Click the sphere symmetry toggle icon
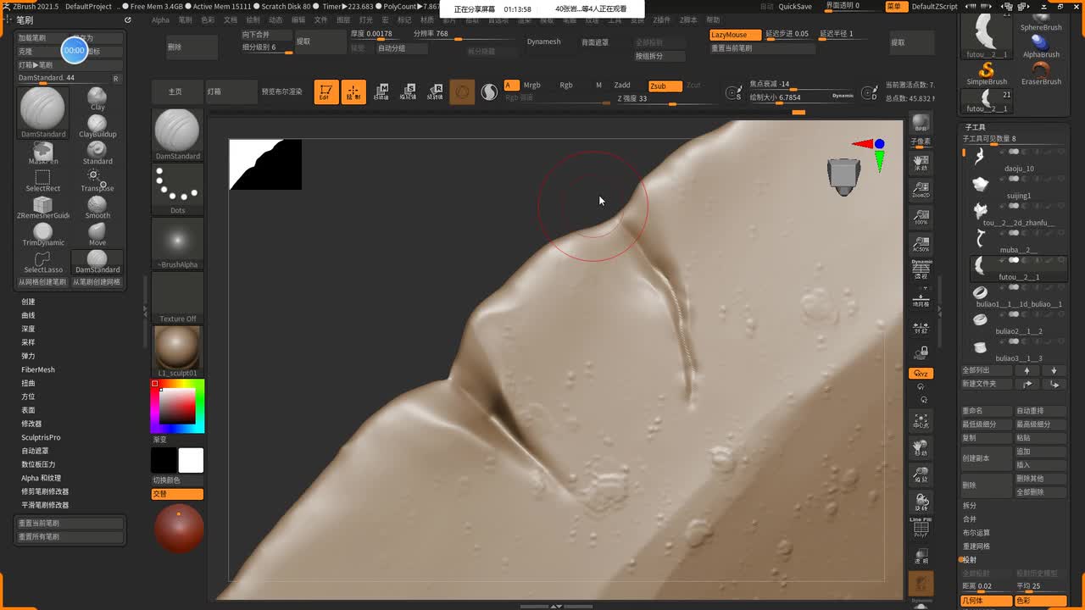The image size is (1085, 610). point(489,91)
